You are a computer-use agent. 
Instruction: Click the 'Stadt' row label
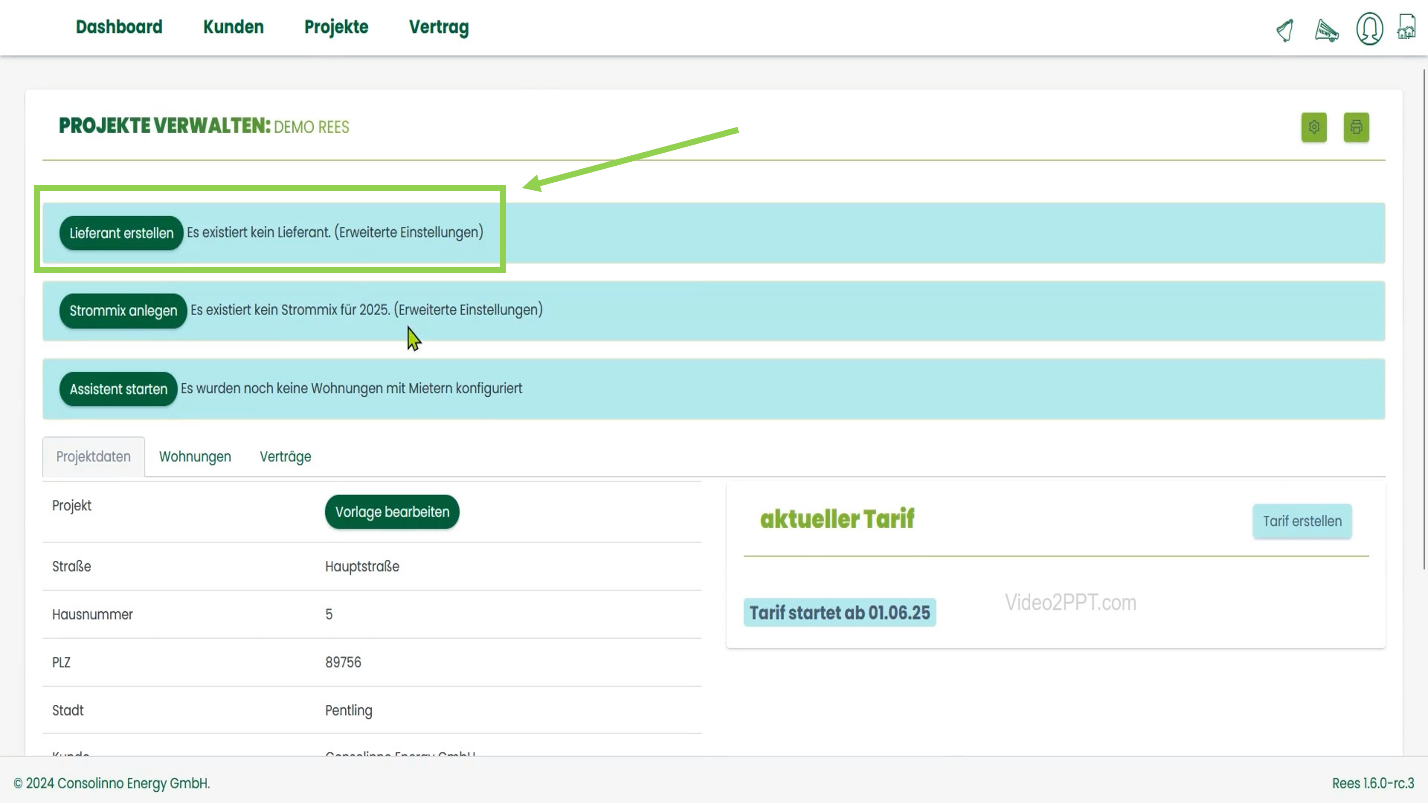click(68, 710)
